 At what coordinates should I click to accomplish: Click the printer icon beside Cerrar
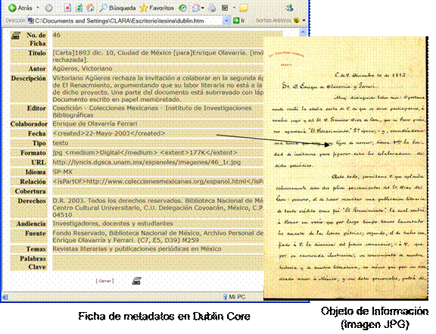pyautogui.click(x=136, y=281)
